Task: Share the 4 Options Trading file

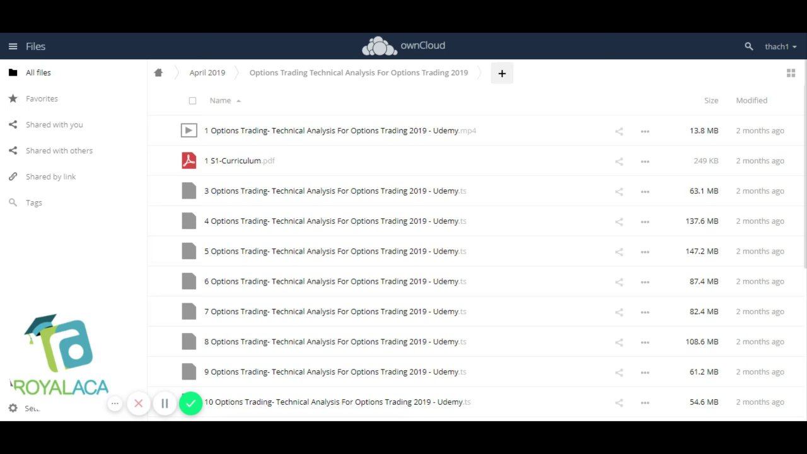Action: 619,221
